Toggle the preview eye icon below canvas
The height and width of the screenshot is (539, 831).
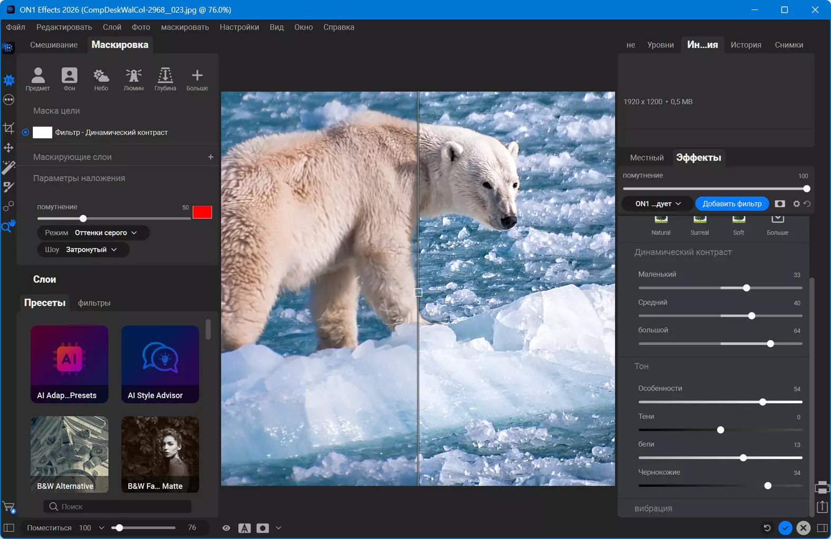226,528
